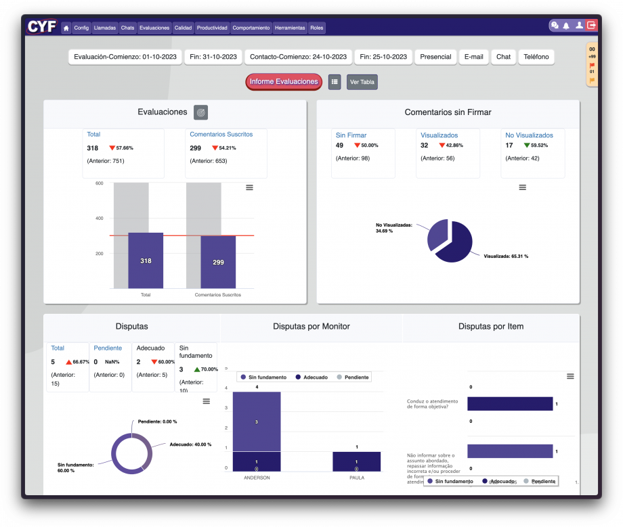Open the Evaluaciones bar chart hamburger menu
This screenshot has height=527, width=623.
click(249, 187)
